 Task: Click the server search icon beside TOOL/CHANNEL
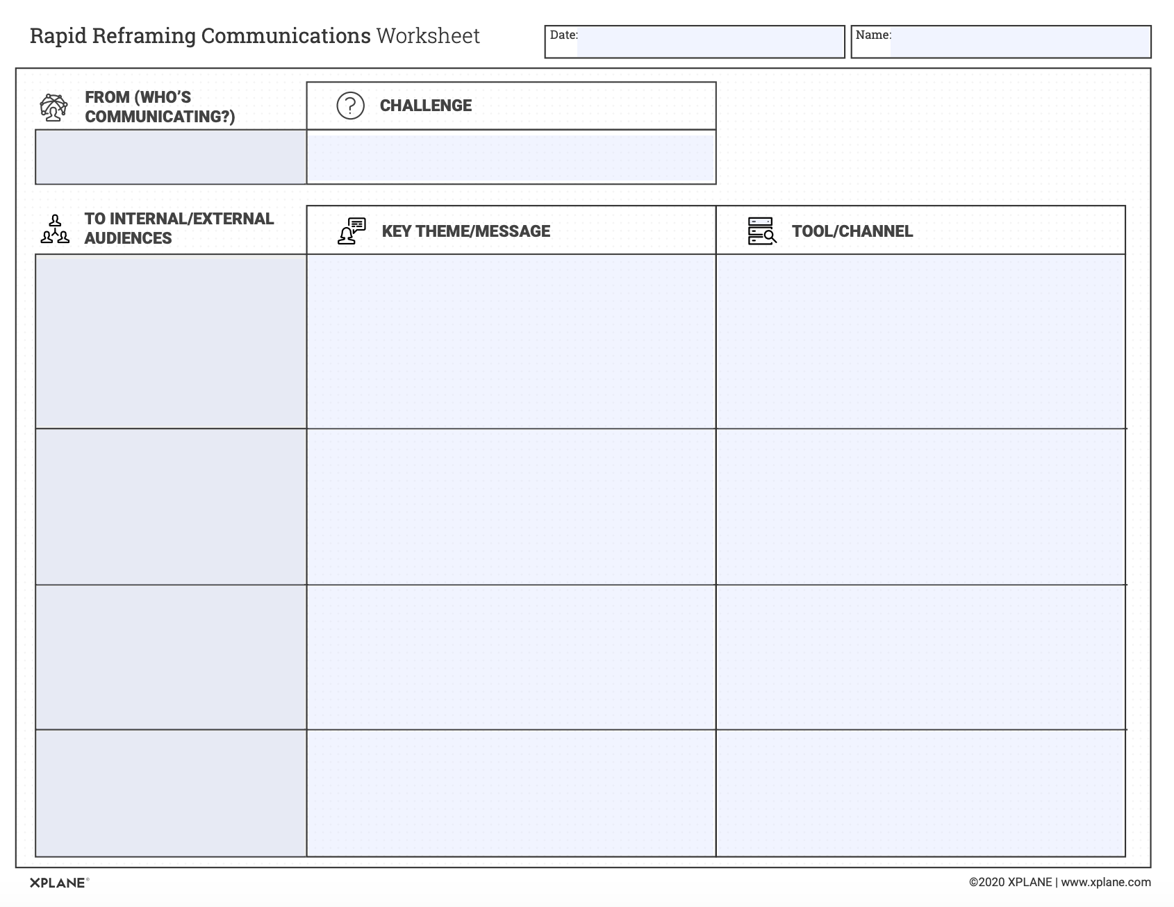(x=761, y=231)
